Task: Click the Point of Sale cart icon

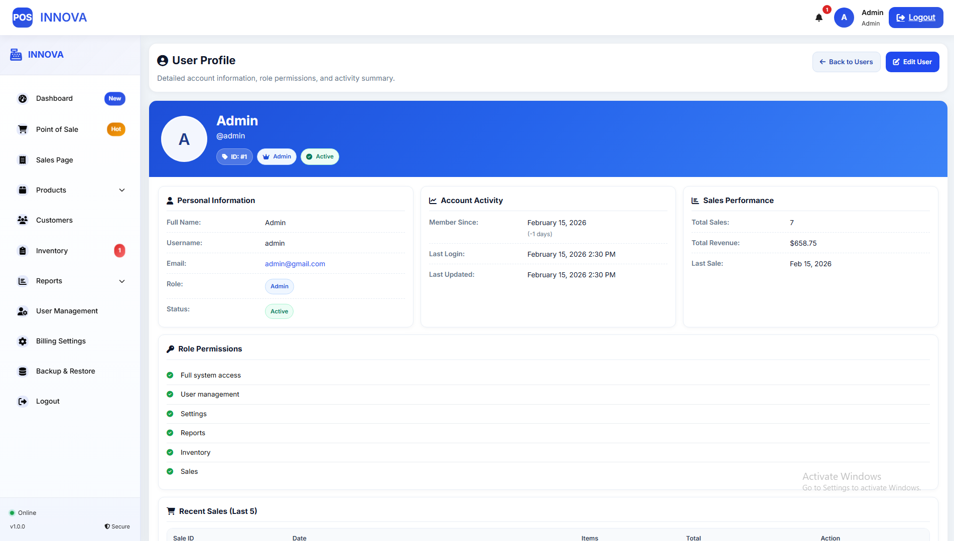Action: coord(23,129)
